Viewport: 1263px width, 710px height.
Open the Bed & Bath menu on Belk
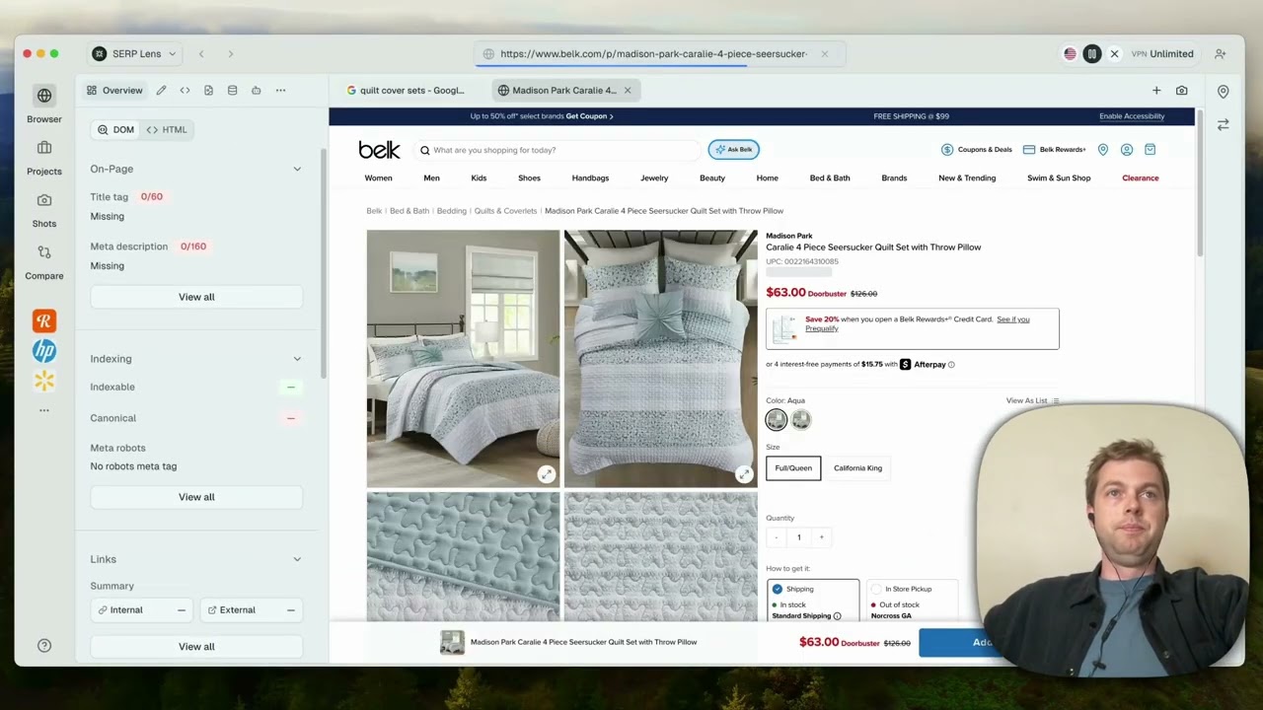click(x=830, y=178)
